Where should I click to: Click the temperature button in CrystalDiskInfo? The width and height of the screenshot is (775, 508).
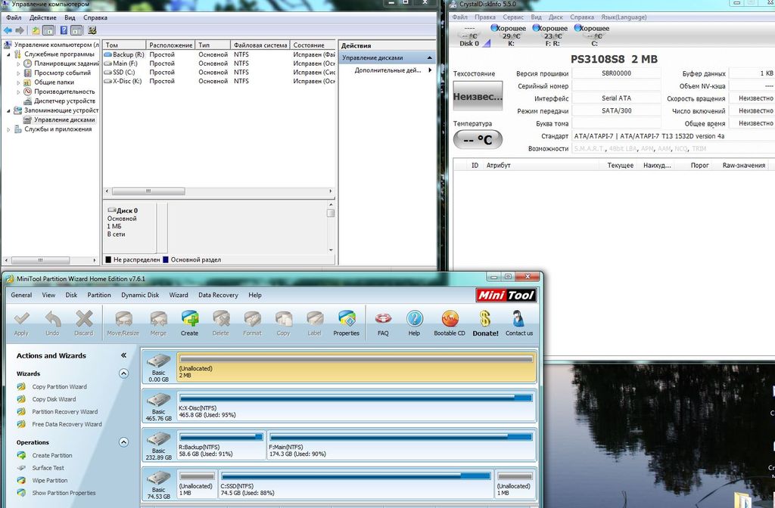point(478,140)
